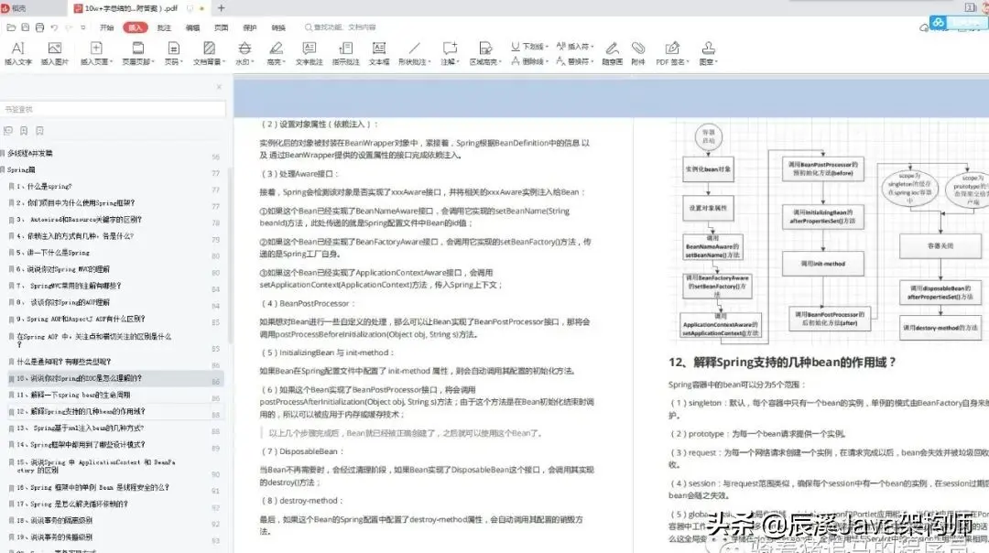This screenshot has width=989, height=553.
Task: Open the 形状批注 dropdown arrow
Action: (x=429, y=61)
